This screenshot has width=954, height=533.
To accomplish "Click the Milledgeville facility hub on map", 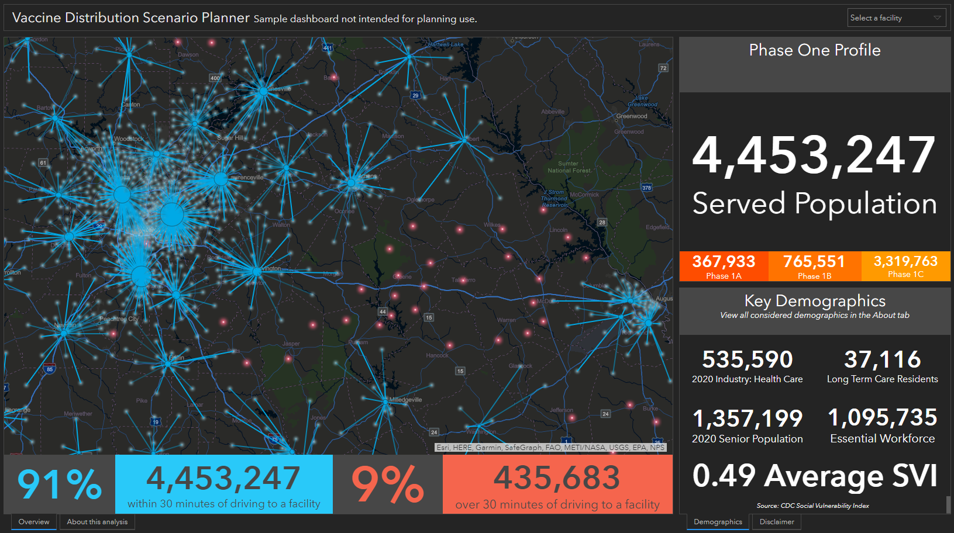I will [x=385, y=402].
